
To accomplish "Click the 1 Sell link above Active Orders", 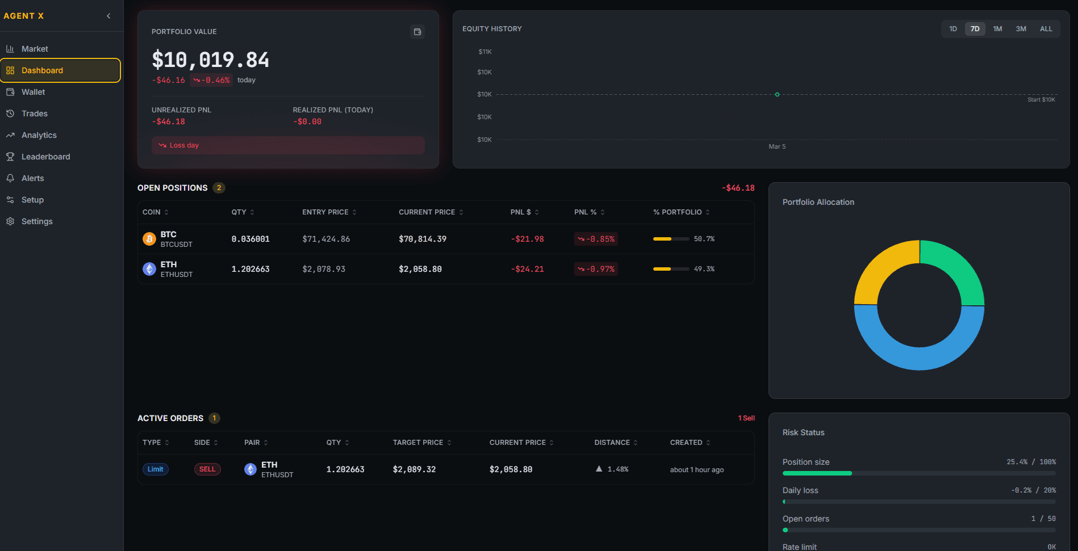I will [746, 418].
